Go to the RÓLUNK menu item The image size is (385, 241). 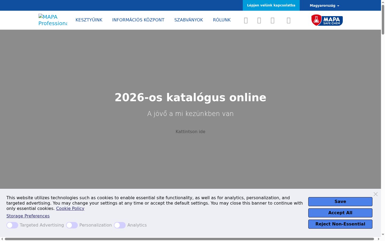coord(222,20)
